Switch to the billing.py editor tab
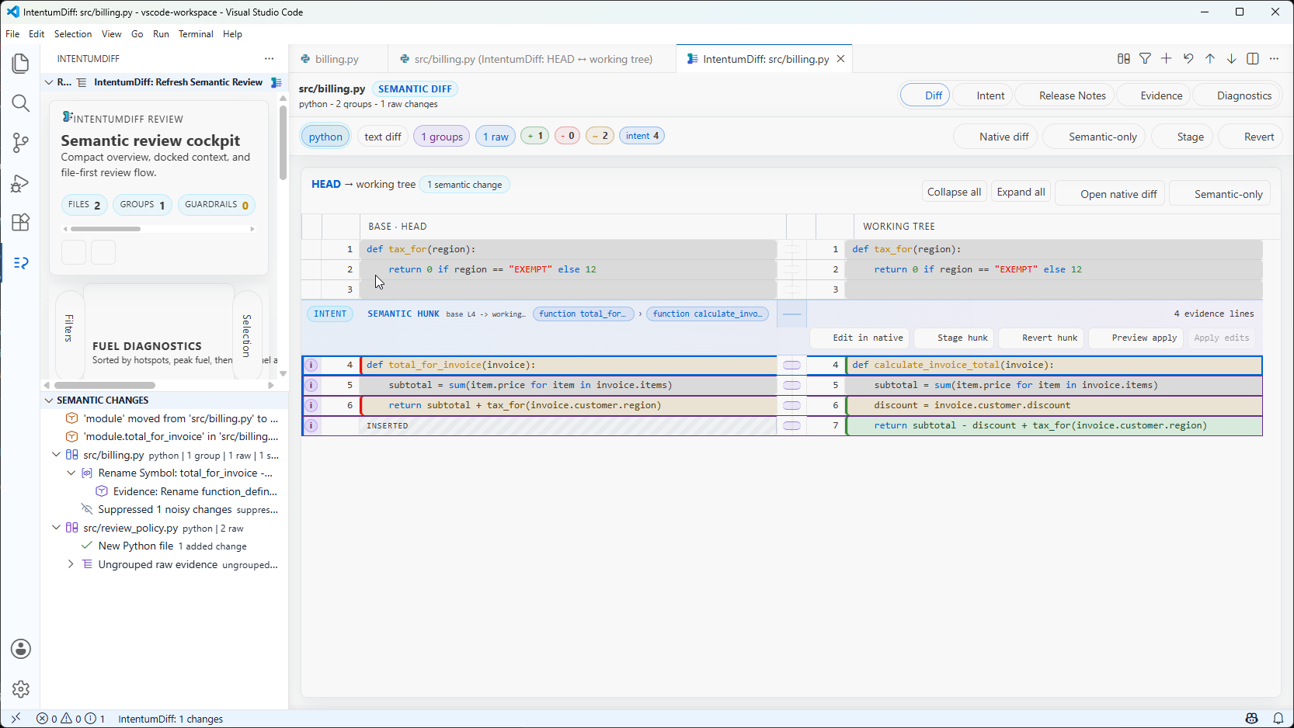 click(337, 59)
